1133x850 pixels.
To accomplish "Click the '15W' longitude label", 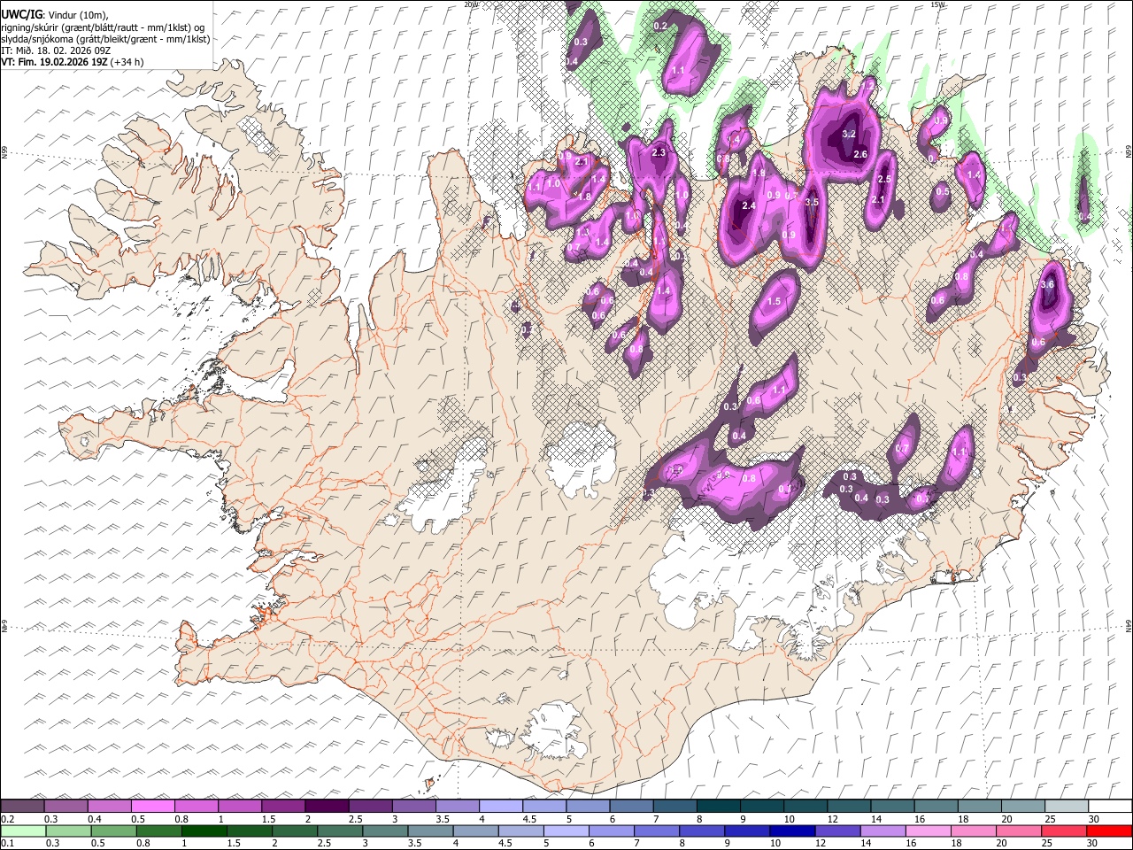I will tap(937, 4).
